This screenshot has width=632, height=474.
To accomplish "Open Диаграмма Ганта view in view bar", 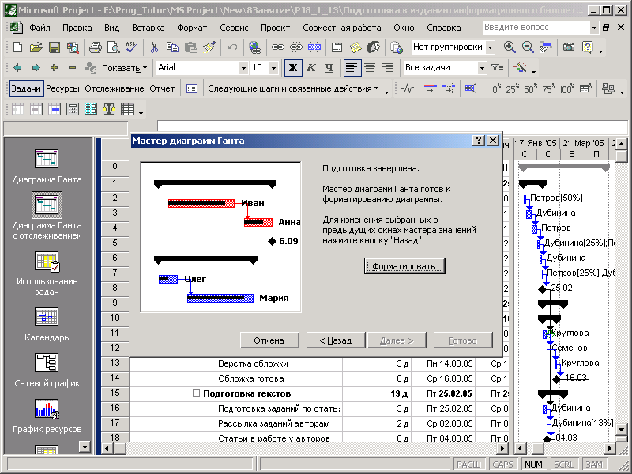I will 47,166.
